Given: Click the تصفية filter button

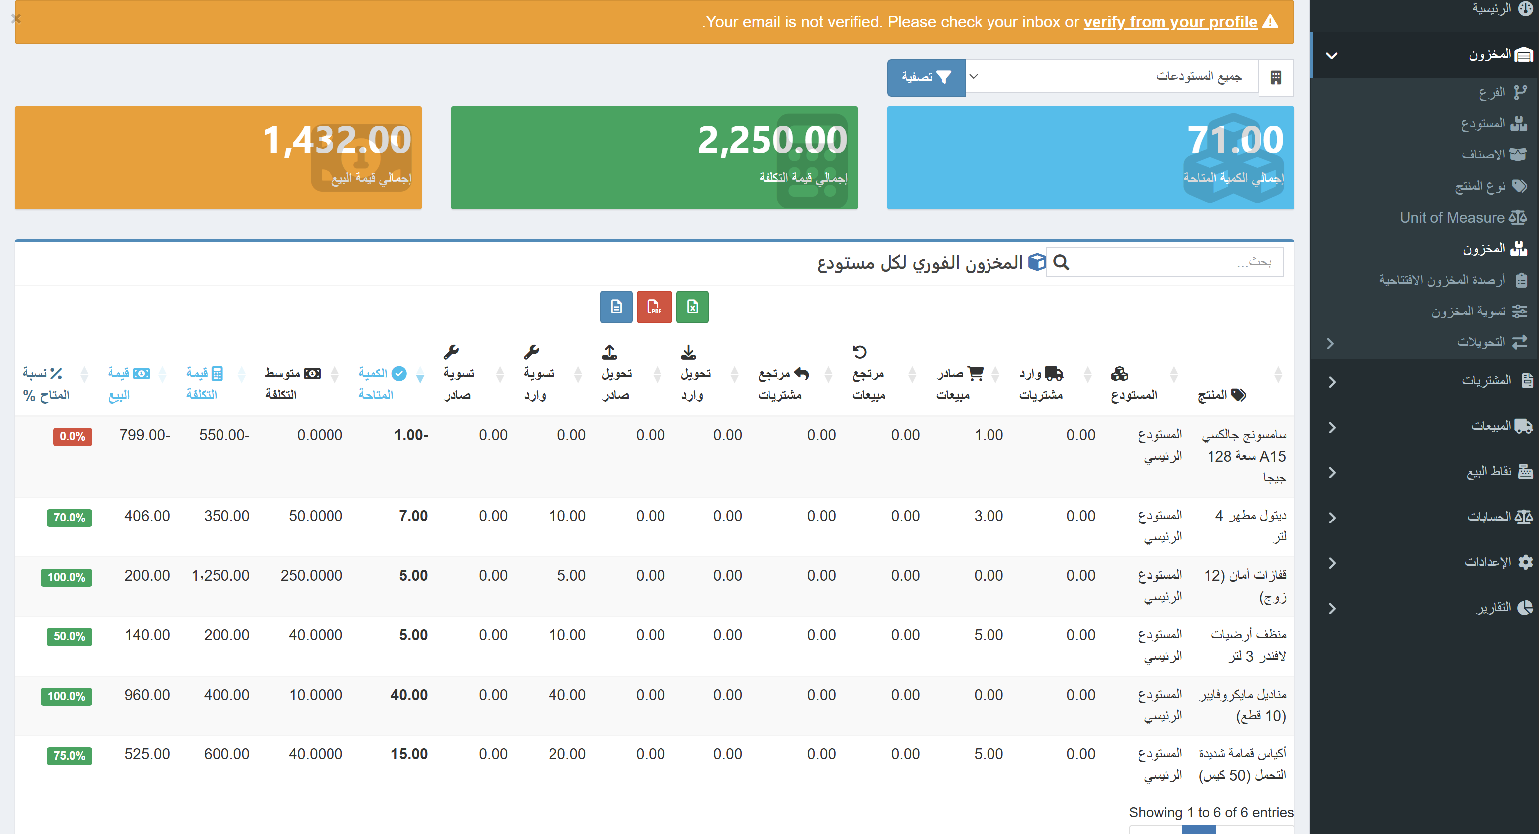Looking at the screenshot, I should pyautogui.click(x=926, y=77).
